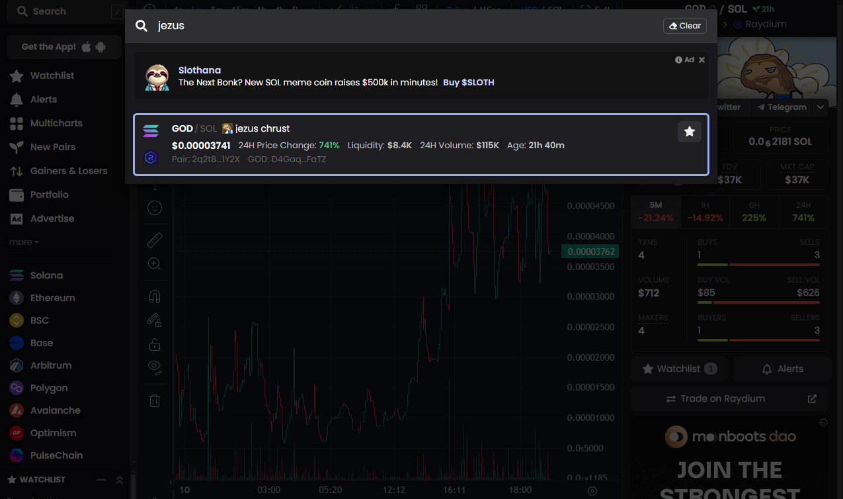Viewport: 843px width, 499px height.
Task: Open the GOD / SOL jezus chrust result
Action: [421, 145]
